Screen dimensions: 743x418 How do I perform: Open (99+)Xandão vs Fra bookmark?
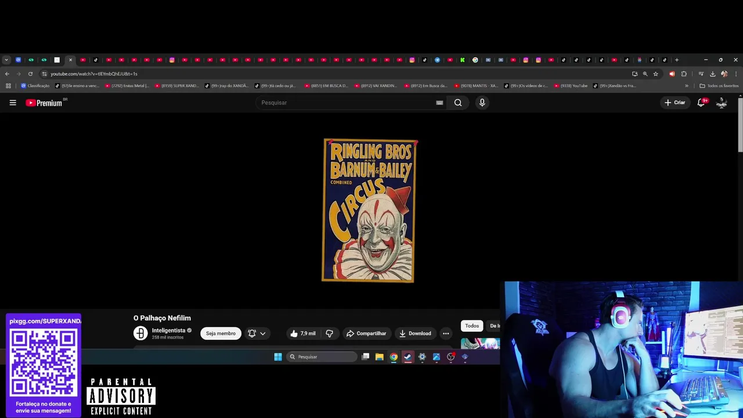[x=615, y=86]
